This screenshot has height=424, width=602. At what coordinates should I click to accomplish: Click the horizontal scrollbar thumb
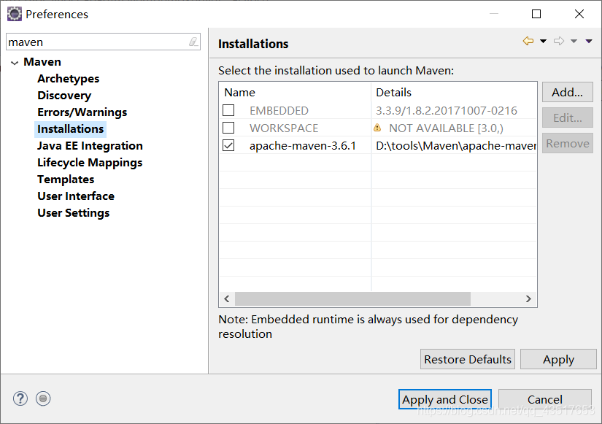pos(353,298)
